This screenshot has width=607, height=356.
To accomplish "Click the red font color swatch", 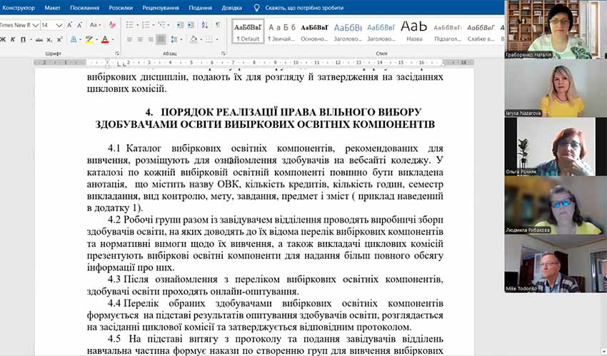I will pyautogui.click(x=105, y=40).
